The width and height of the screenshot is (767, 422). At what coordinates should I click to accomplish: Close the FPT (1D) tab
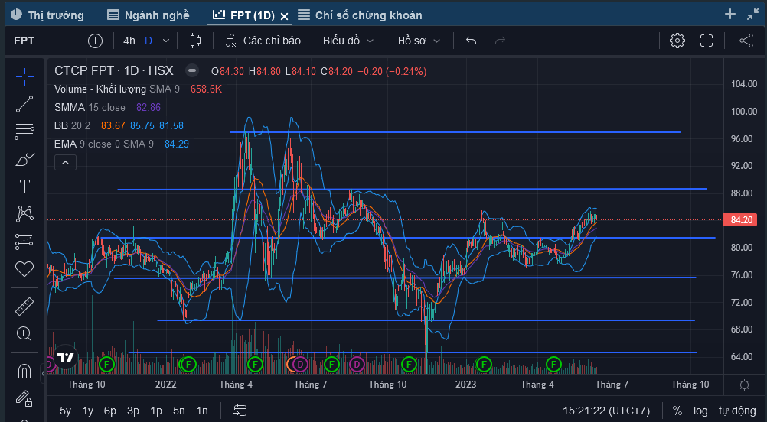(284, 16)
